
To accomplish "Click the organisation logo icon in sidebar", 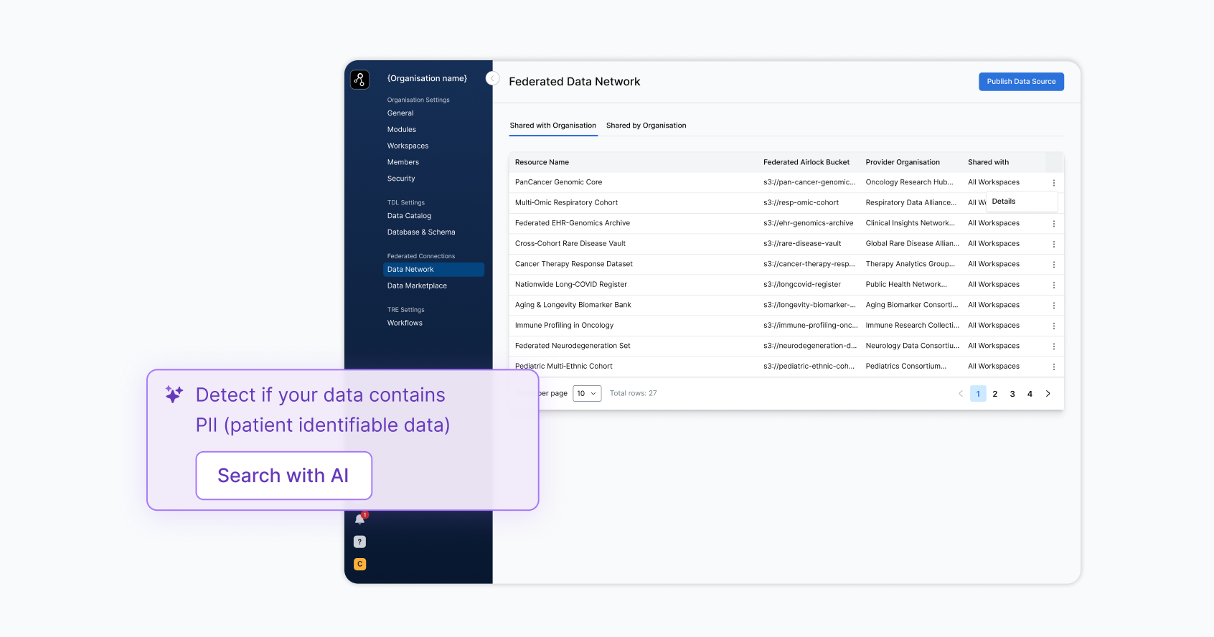I will [x=359, y=80].
